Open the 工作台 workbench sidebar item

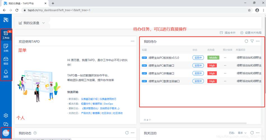(x=6, y=35)
